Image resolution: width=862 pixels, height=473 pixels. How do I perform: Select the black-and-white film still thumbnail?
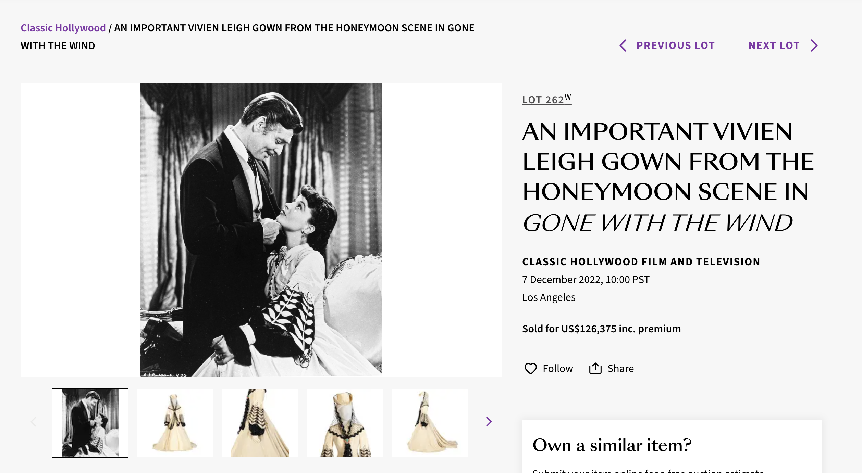tap(90, 423)
